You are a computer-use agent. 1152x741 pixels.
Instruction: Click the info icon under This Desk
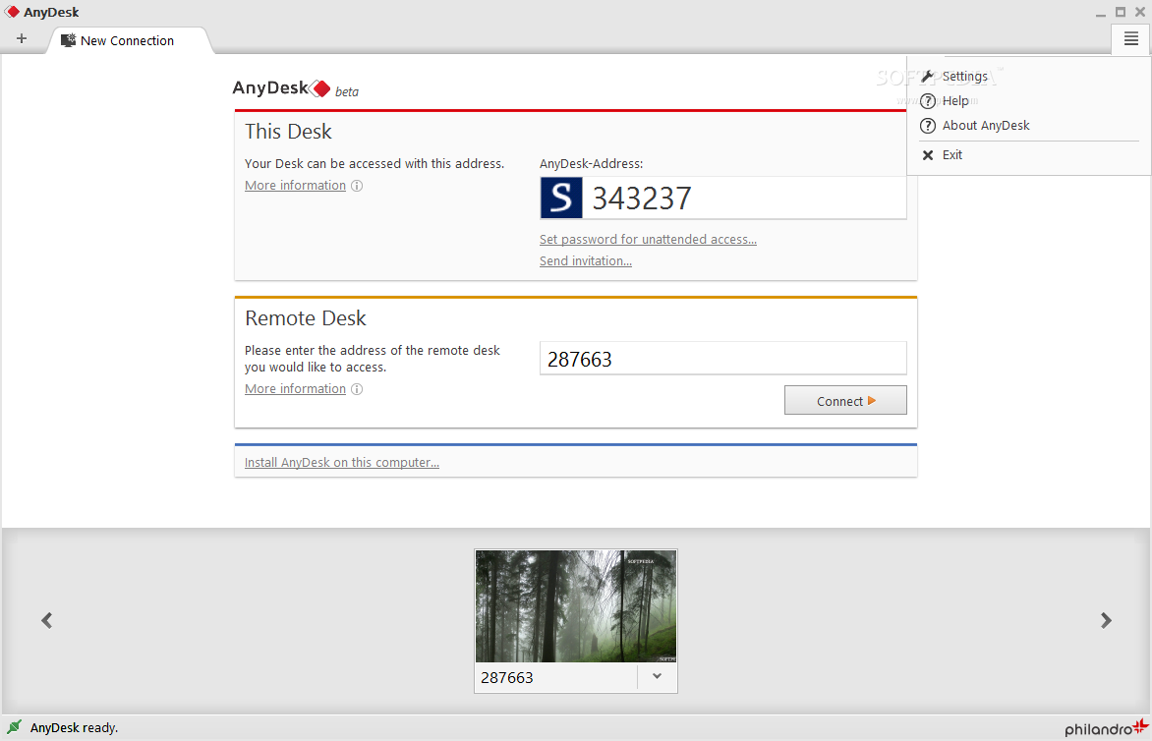(357, 186)
